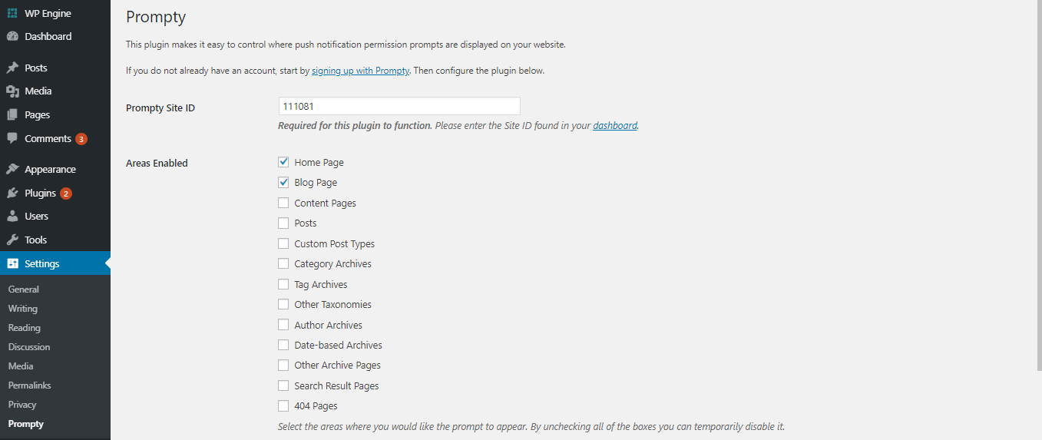Uncheck the Blog Page checkbox

283,183
